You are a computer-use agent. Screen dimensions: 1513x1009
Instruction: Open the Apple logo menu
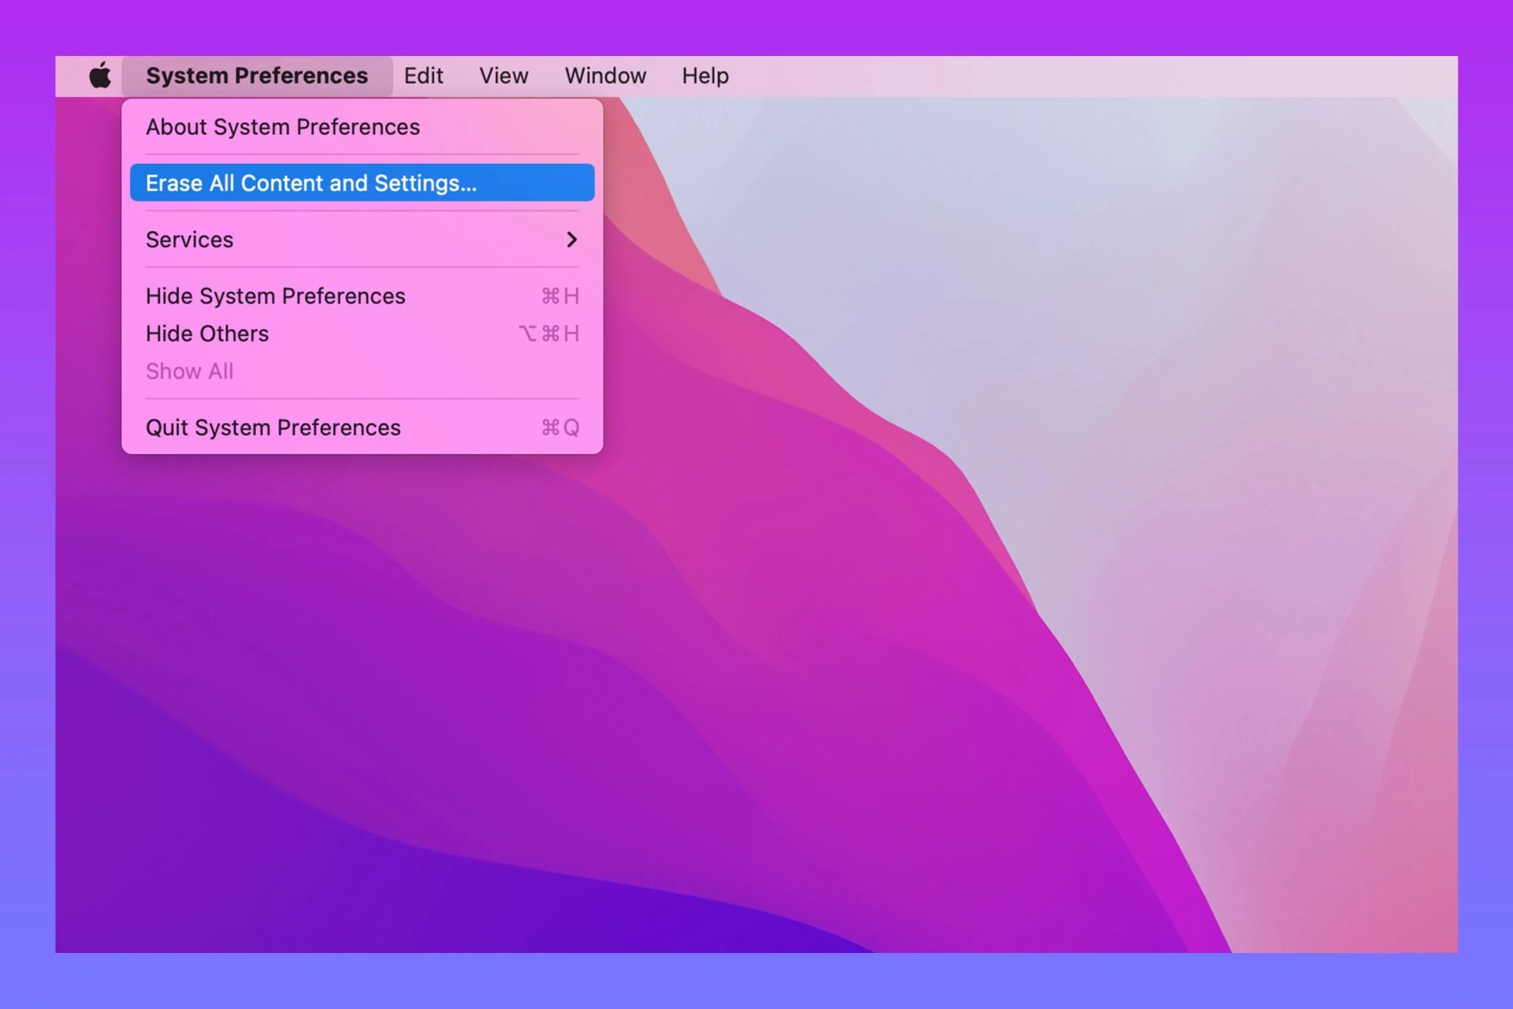(x=100, y=76)
